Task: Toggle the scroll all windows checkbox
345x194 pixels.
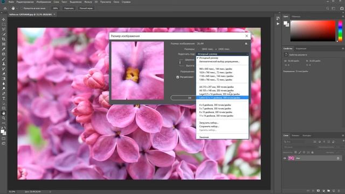Action: [22, 9]
